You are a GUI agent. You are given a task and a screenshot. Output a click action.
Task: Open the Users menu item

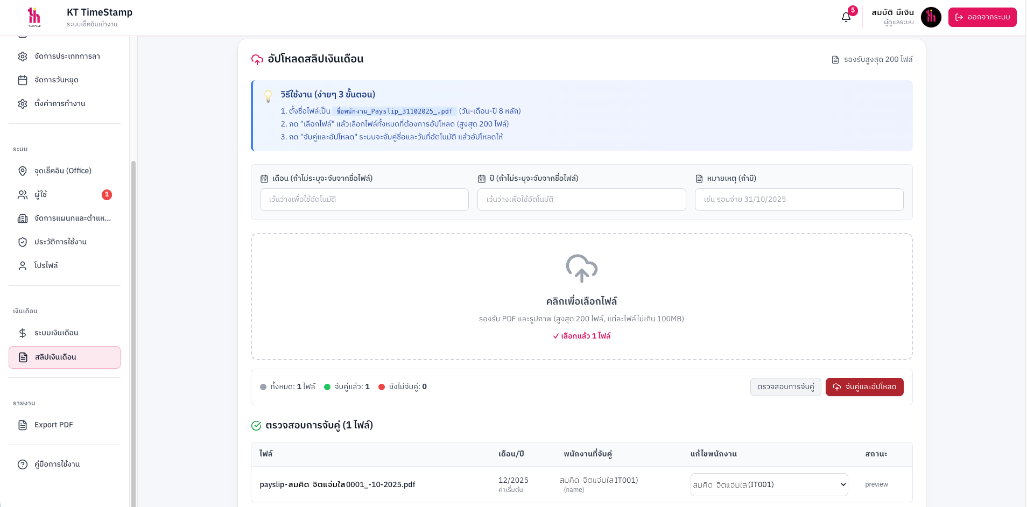coord(41,195)
